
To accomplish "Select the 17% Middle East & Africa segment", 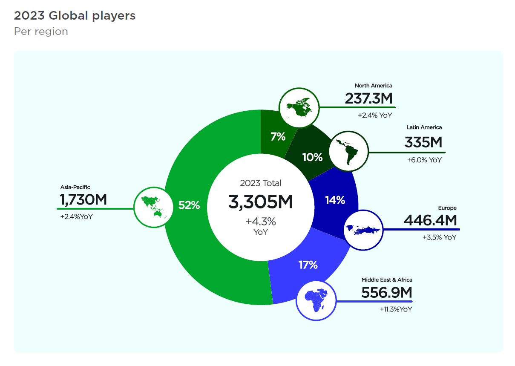I will point(308,265).
